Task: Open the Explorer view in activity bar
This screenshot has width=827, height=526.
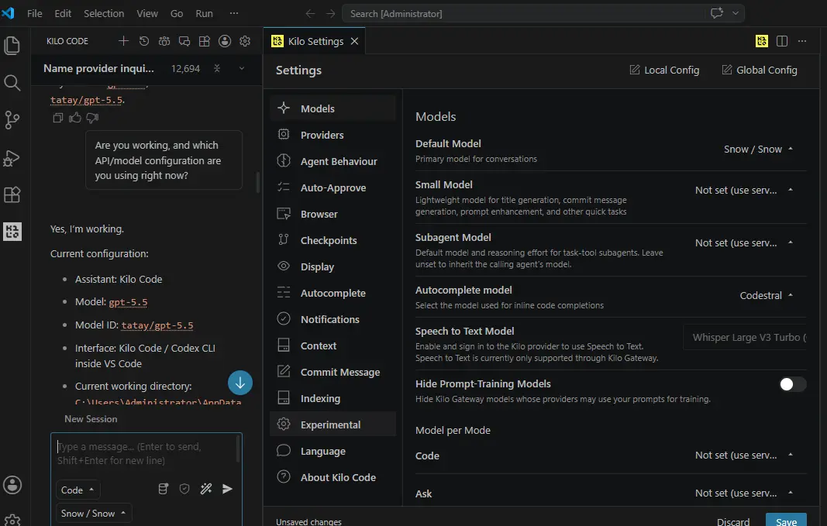Action: pos(12,46)
